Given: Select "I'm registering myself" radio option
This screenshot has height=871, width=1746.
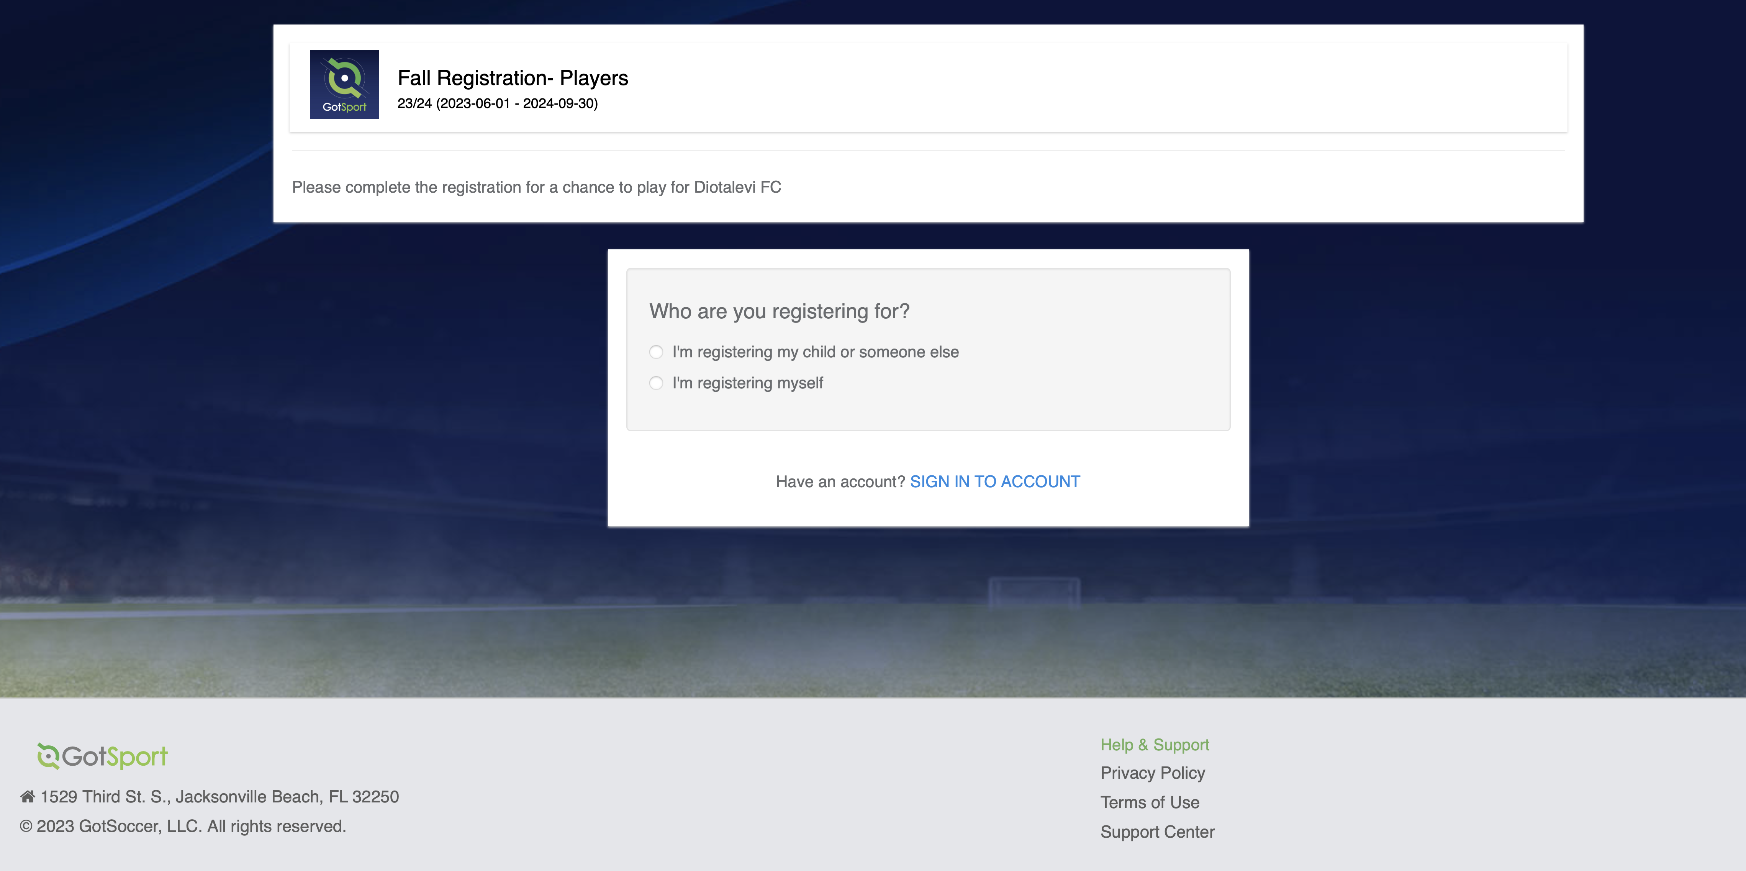Looking at the screenshot, I should (x=656, y=383).
